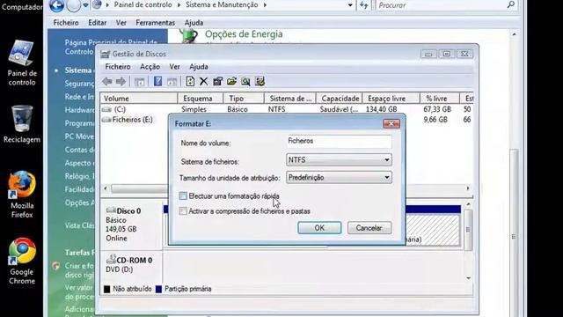Image resolution: width=563 pixels, height=317 pixels.
Task: Click the Tipo column header
Action: point(244,99)
